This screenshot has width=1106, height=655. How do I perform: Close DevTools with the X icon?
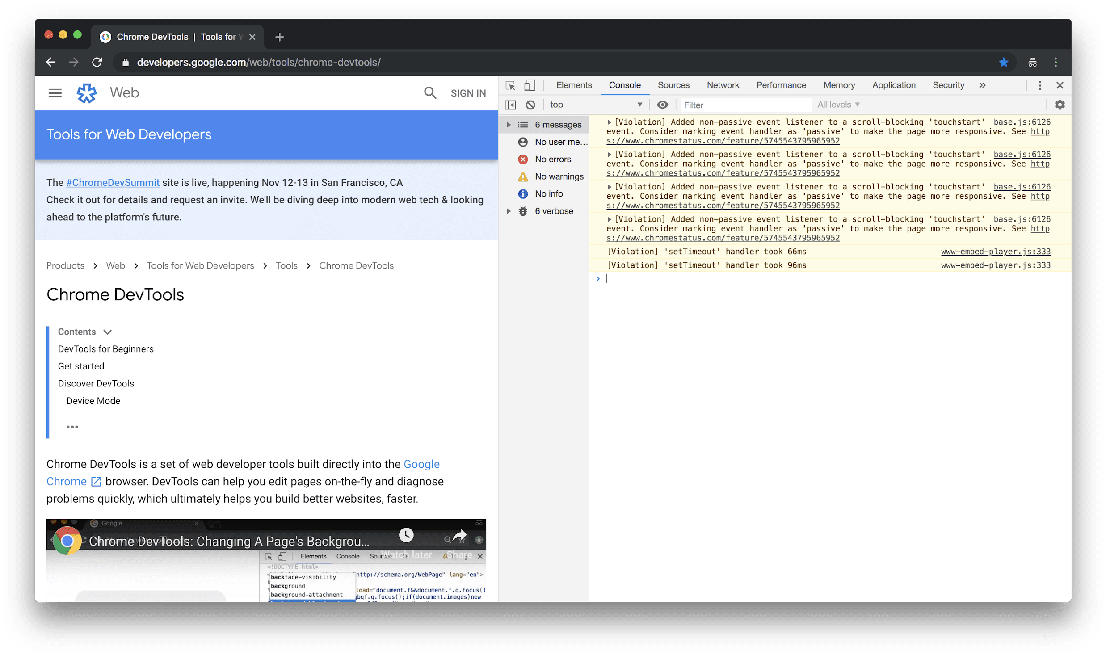[1060, 85]
